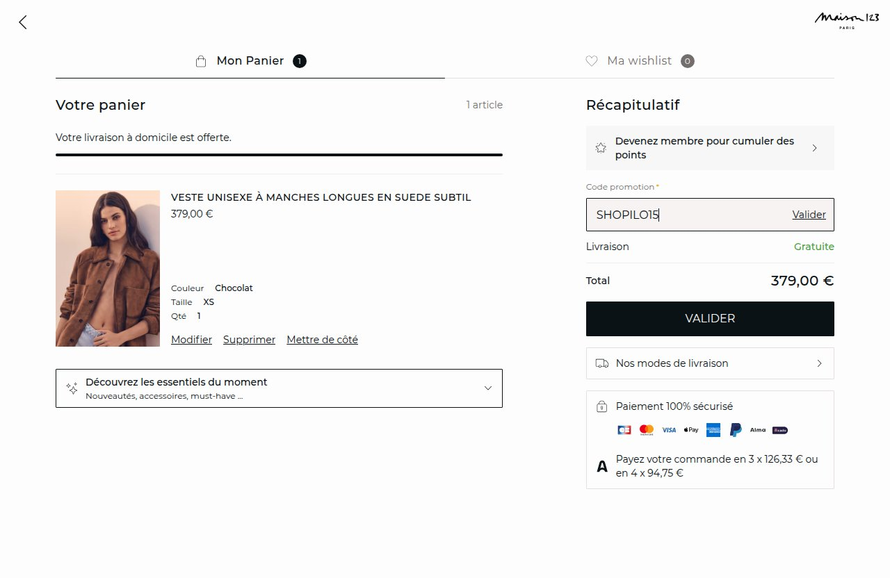This screenshot has height=578, width=890.
Task: Click Votre livraison à domicile est offerte text
Action: tap(143, 138)
